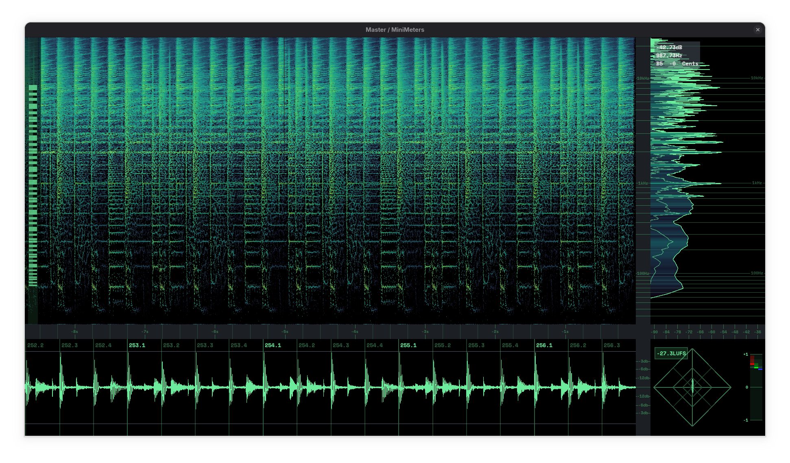
Task: Click the lowest piano key on the spectrogram keyboard
Action: tap(33, 285)
